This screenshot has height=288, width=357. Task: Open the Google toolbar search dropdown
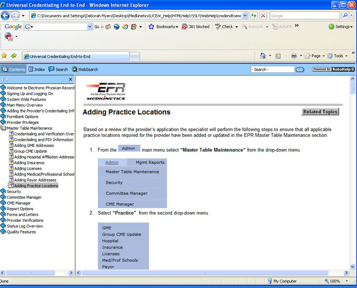89,27
